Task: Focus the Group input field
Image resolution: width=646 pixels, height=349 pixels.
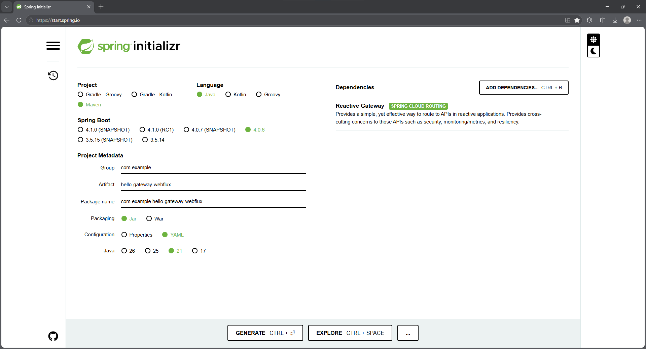Action: pyautogui.click(x=213, y=168)
